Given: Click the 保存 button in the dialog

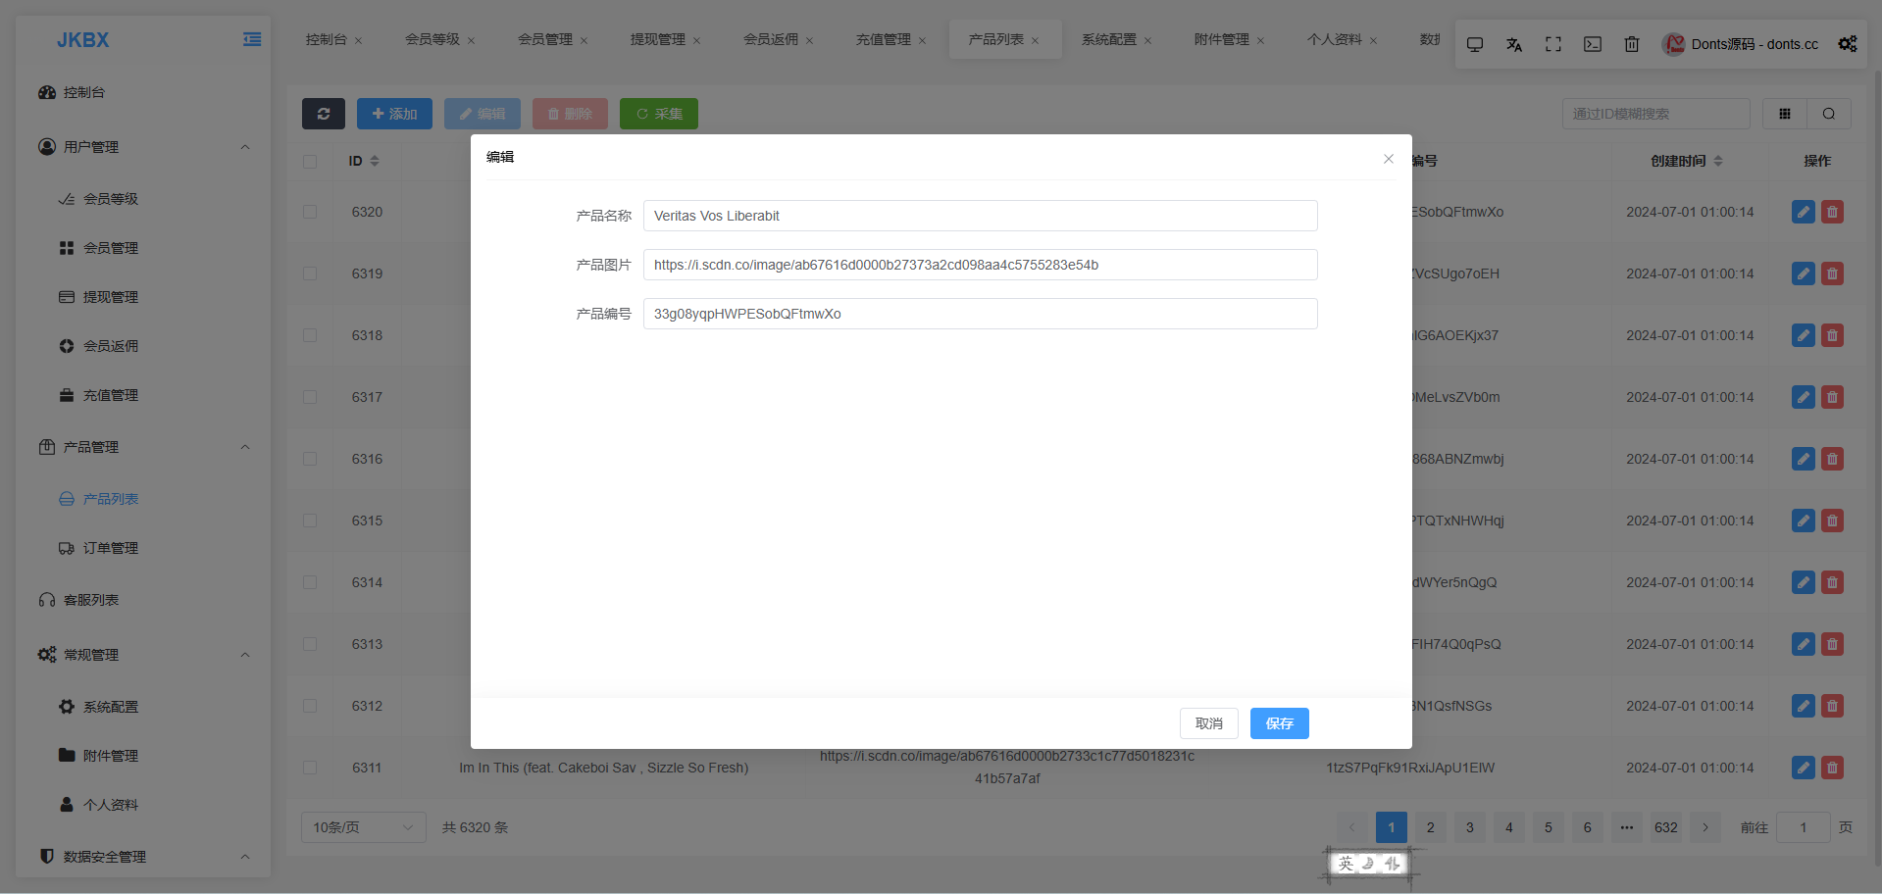Looking at the screenshot, I should point(1279,723).
